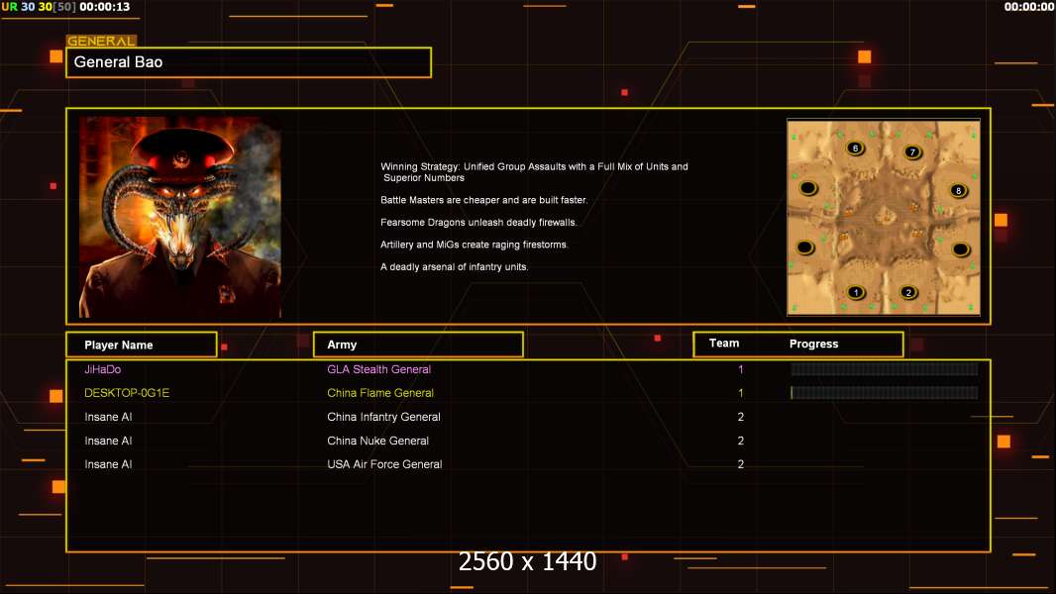Click Insane AI beside China Infantry General
Image resolution: width=1056 pixels, height=594 pixels.
(108, 417)
